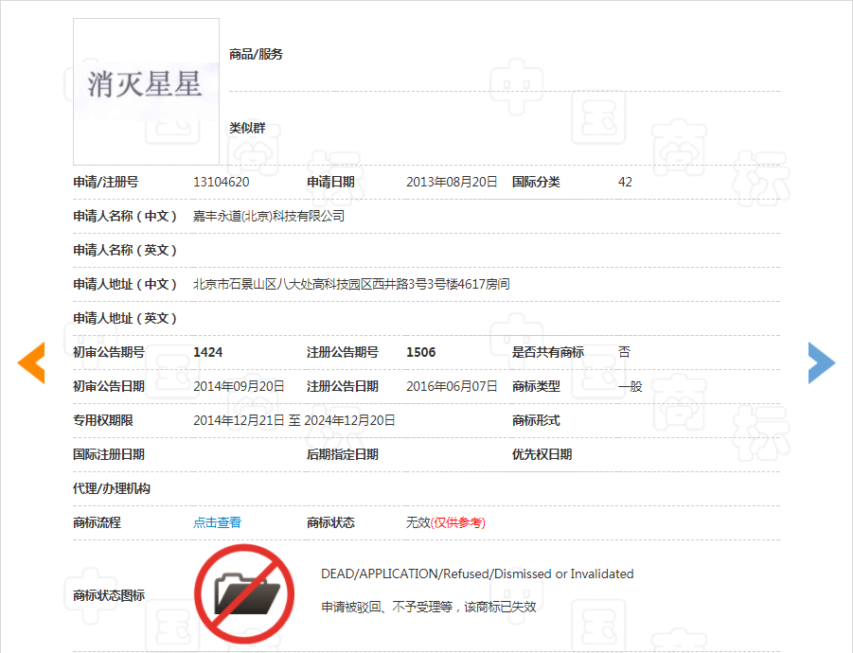
Task: Click preliminary announcement date 2014年09月20日
Action: pos(239,386)
